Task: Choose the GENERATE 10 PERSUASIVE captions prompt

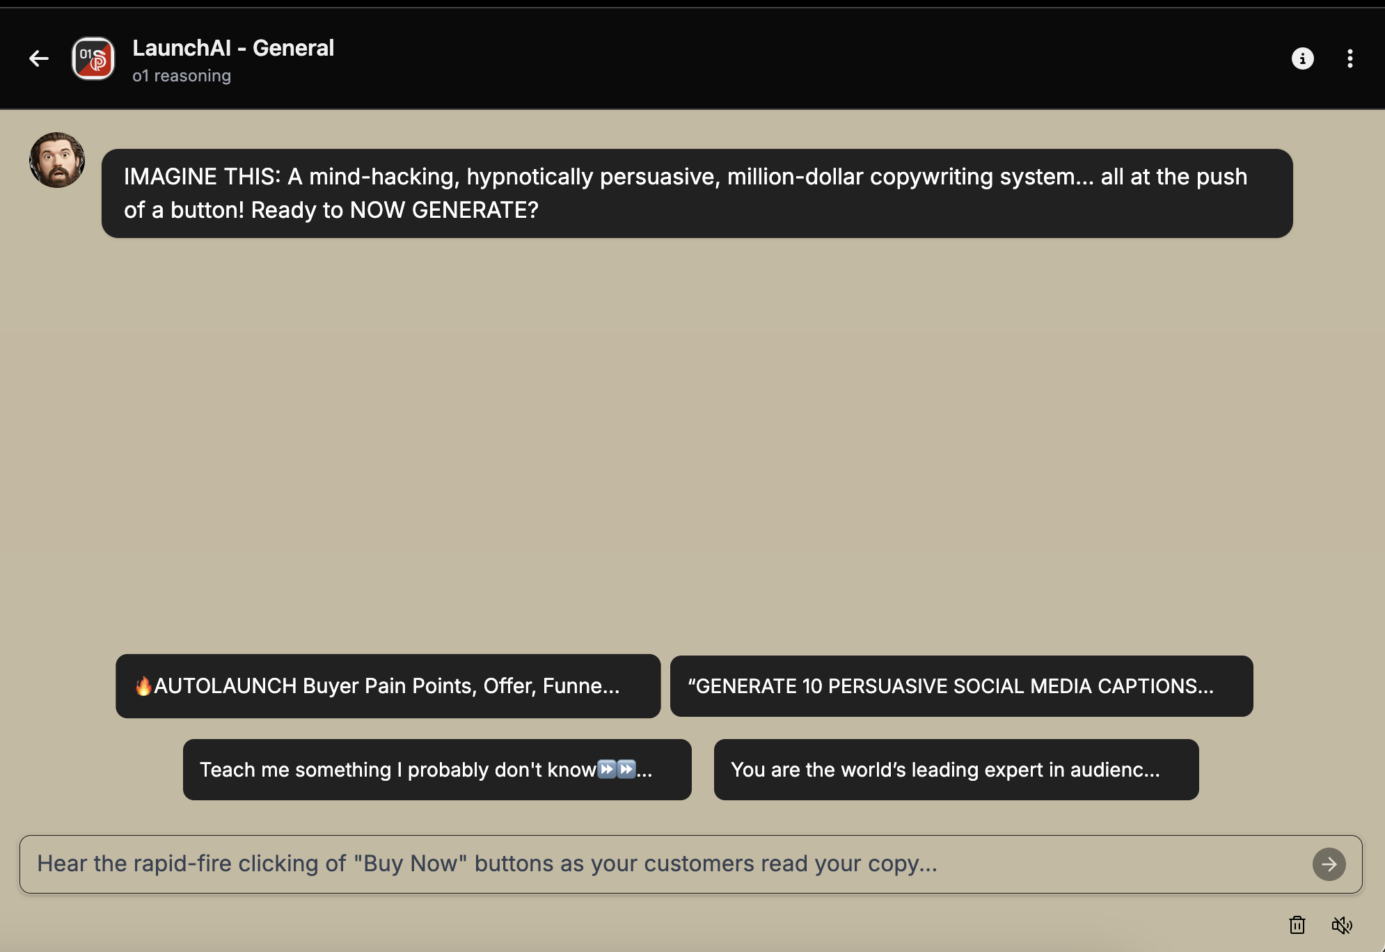Action: (961, 686)
